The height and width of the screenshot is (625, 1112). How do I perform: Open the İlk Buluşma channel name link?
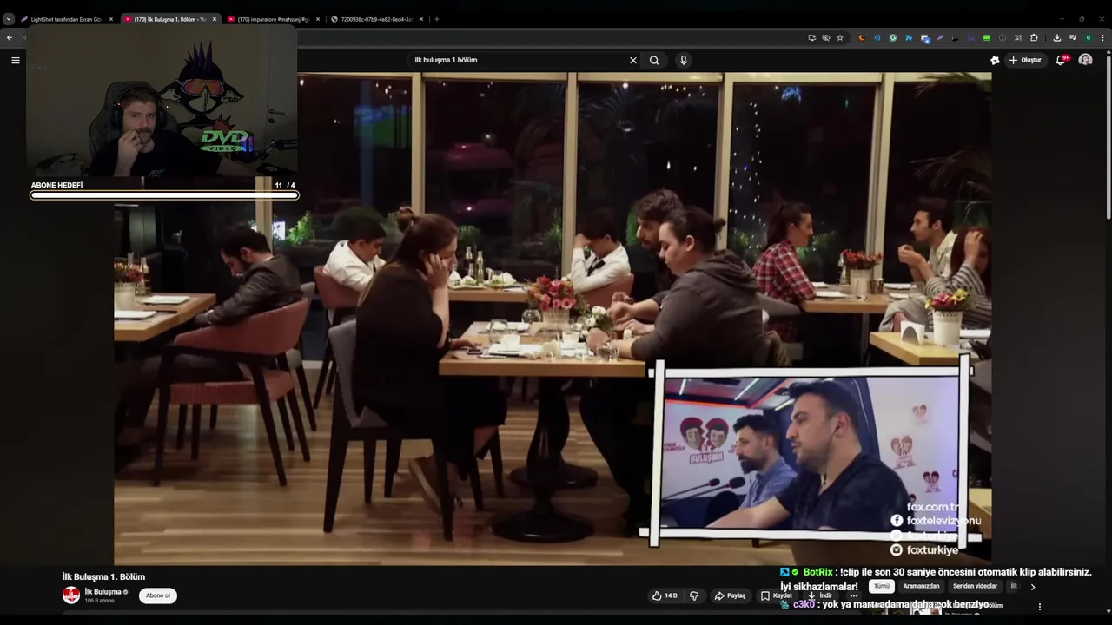[103, 592]
